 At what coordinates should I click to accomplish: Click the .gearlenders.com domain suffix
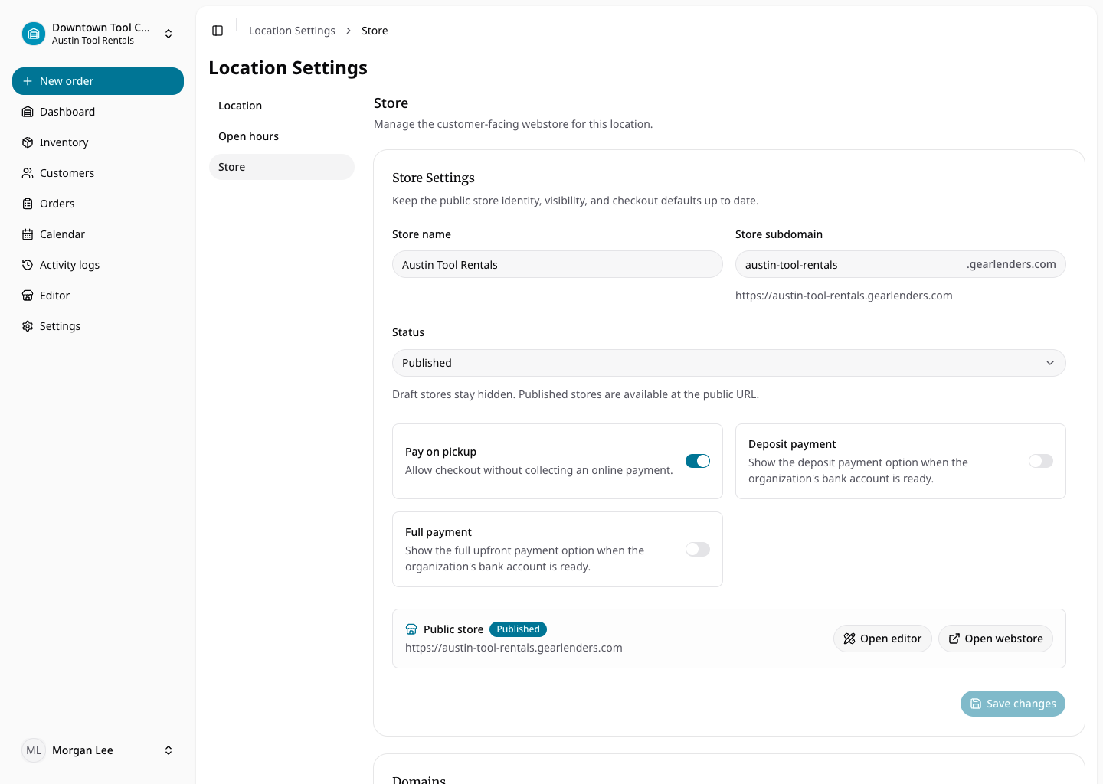coord(1011,264)
